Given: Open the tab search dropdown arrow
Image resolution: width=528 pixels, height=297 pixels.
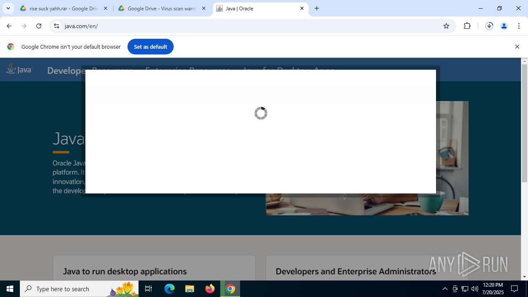Looking at the screenshot, I should tap(8, 8).
